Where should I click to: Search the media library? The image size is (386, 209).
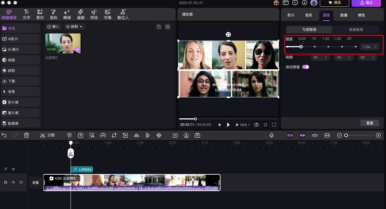159,27
